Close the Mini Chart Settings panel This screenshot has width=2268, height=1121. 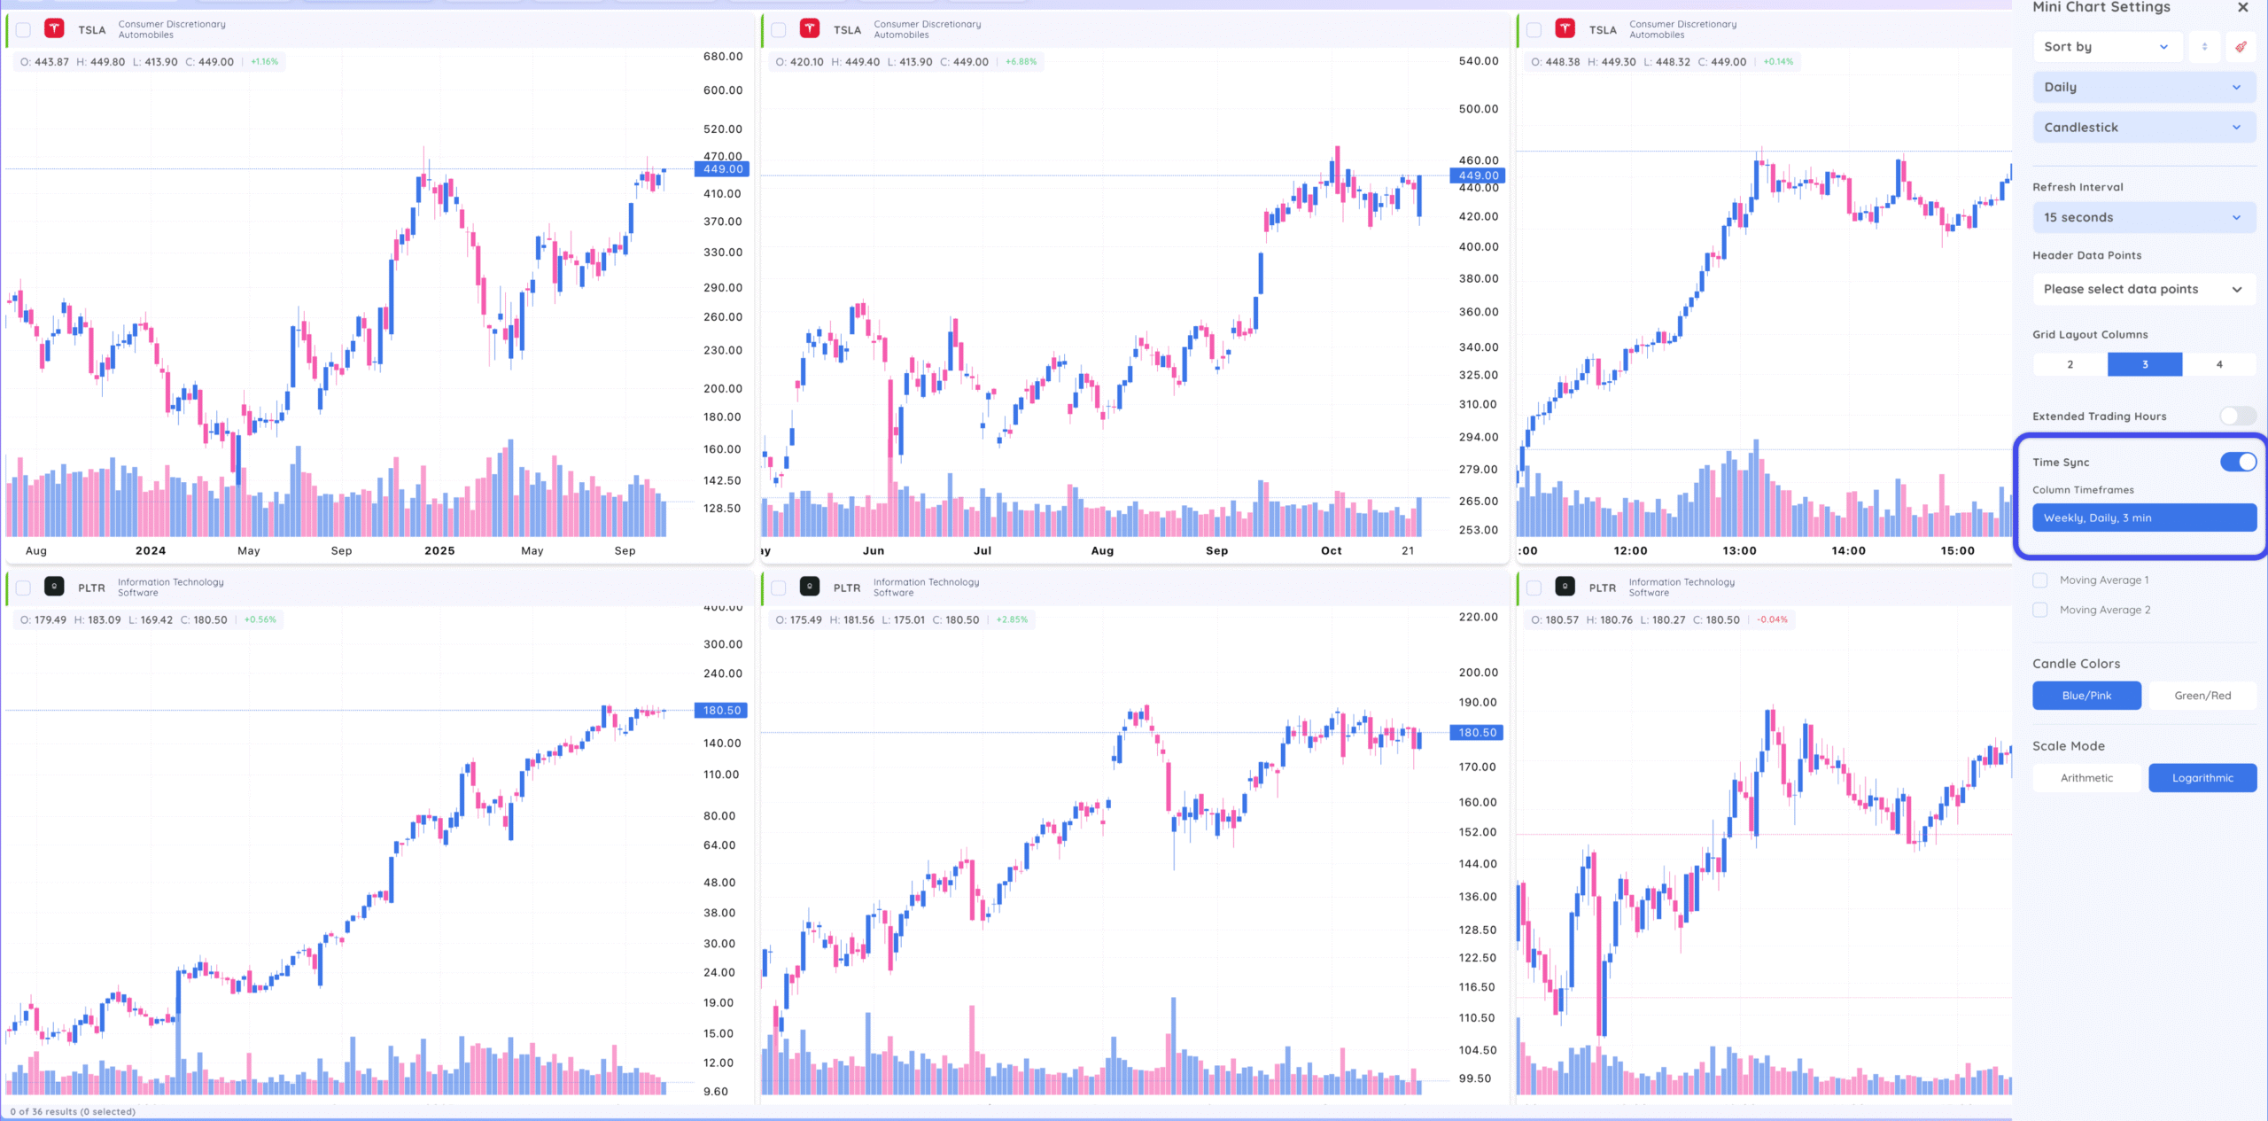click(x=2243, y=8)
